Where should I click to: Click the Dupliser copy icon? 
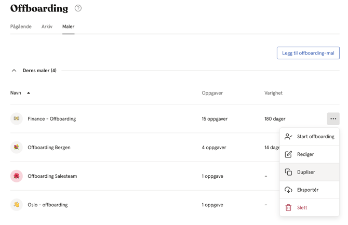288,172
